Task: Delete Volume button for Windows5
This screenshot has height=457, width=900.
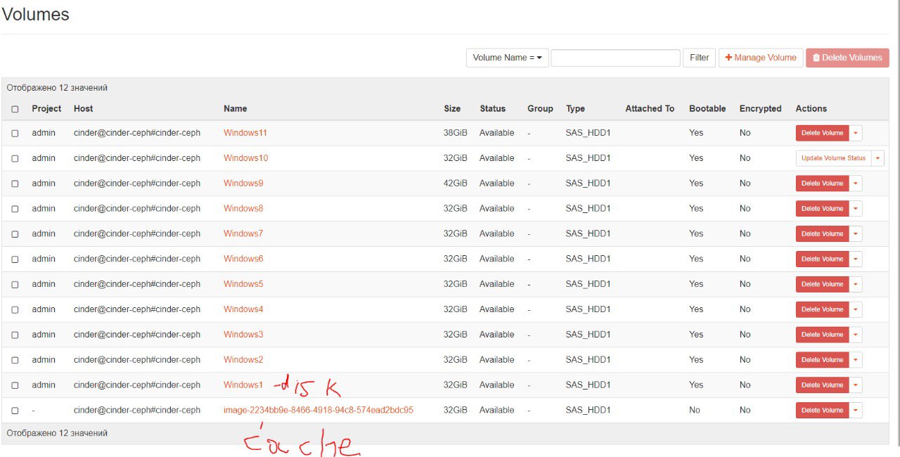Action: (823, 284)
